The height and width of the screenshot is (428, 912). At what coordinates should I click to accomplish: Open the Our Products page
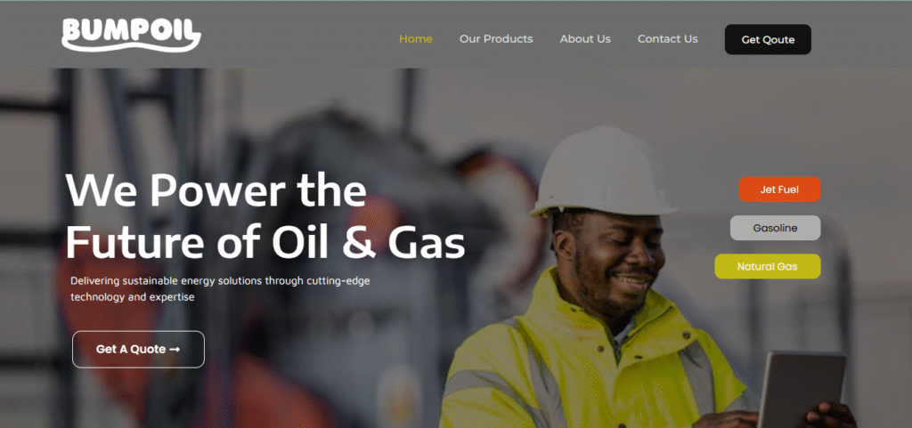pos(496,39)
